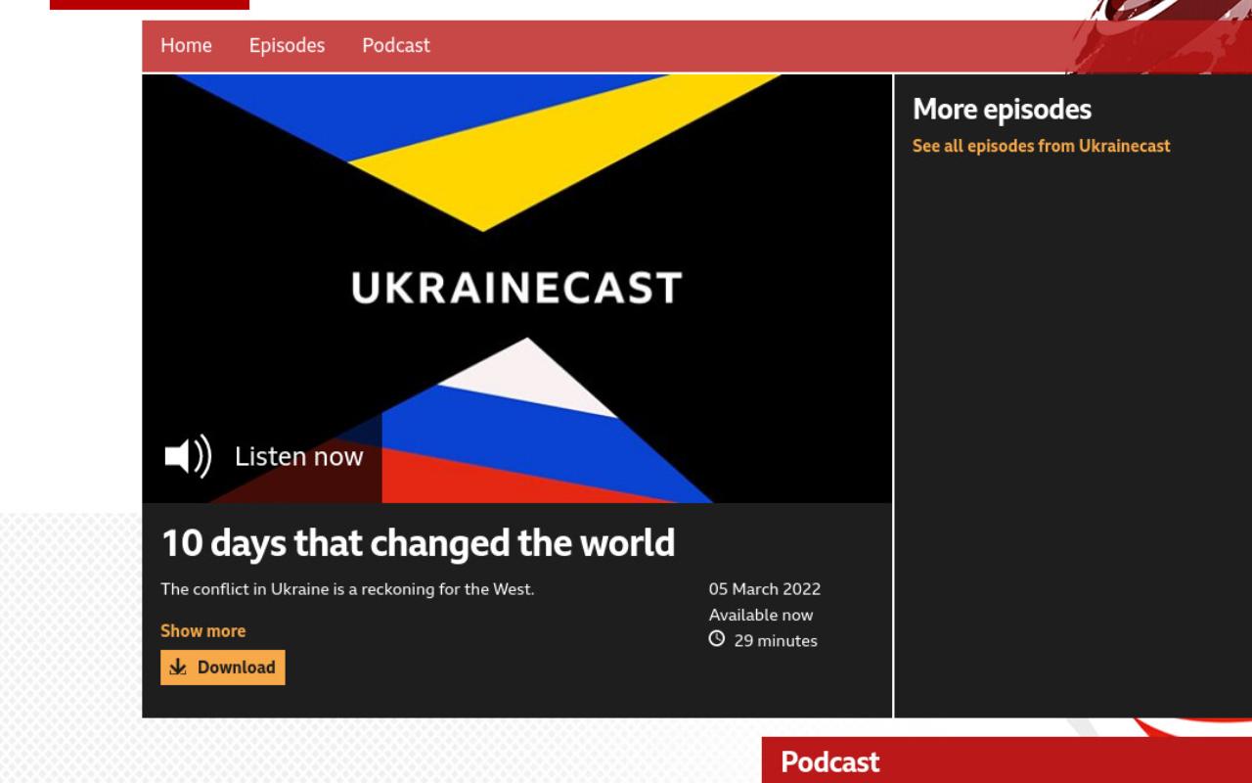Expand description with Show more
The height and width of the screenshot is (783, 1252).
(x=202, y=631)
